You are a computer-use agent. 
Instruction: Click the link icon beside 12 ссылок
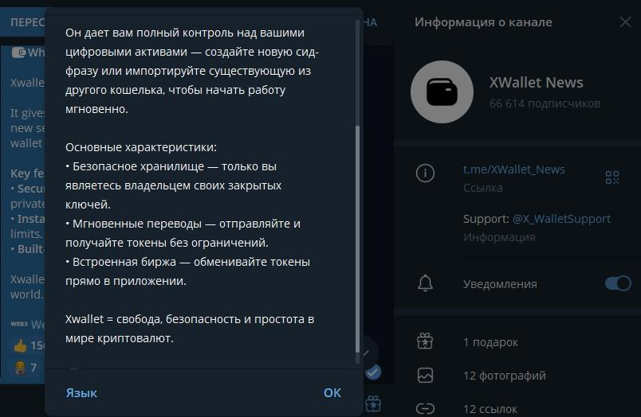[x=426, y=408]
